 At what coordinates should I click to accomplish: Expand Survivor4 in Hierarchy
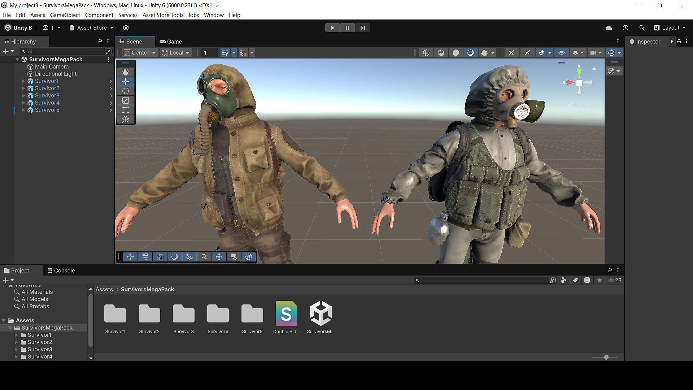(23, 103)
